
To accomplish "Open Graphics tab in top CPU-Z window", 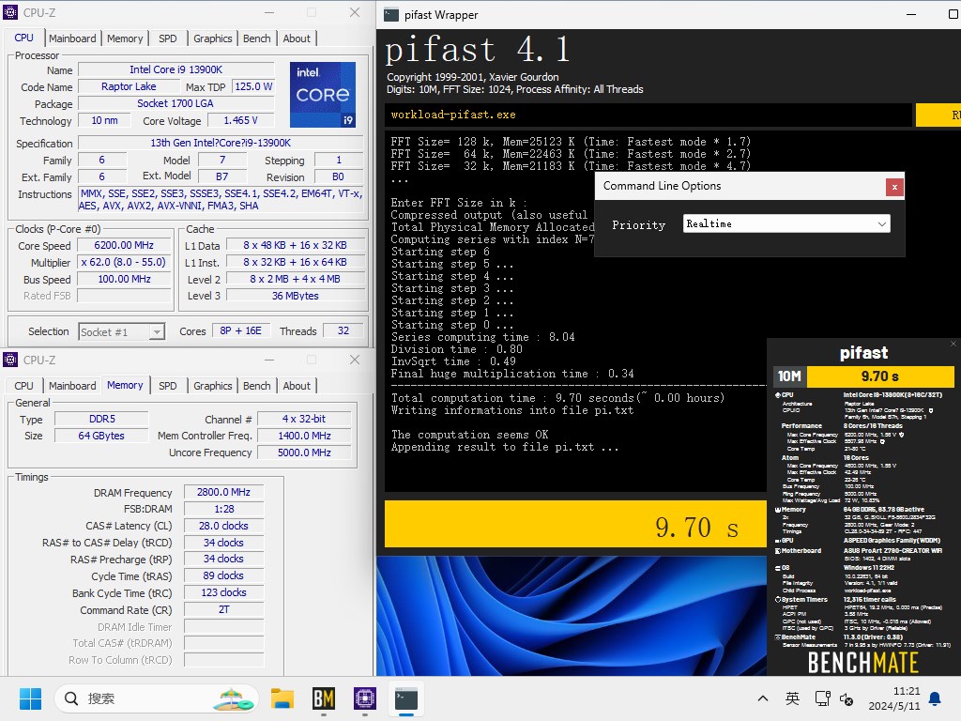I will 212,38.
